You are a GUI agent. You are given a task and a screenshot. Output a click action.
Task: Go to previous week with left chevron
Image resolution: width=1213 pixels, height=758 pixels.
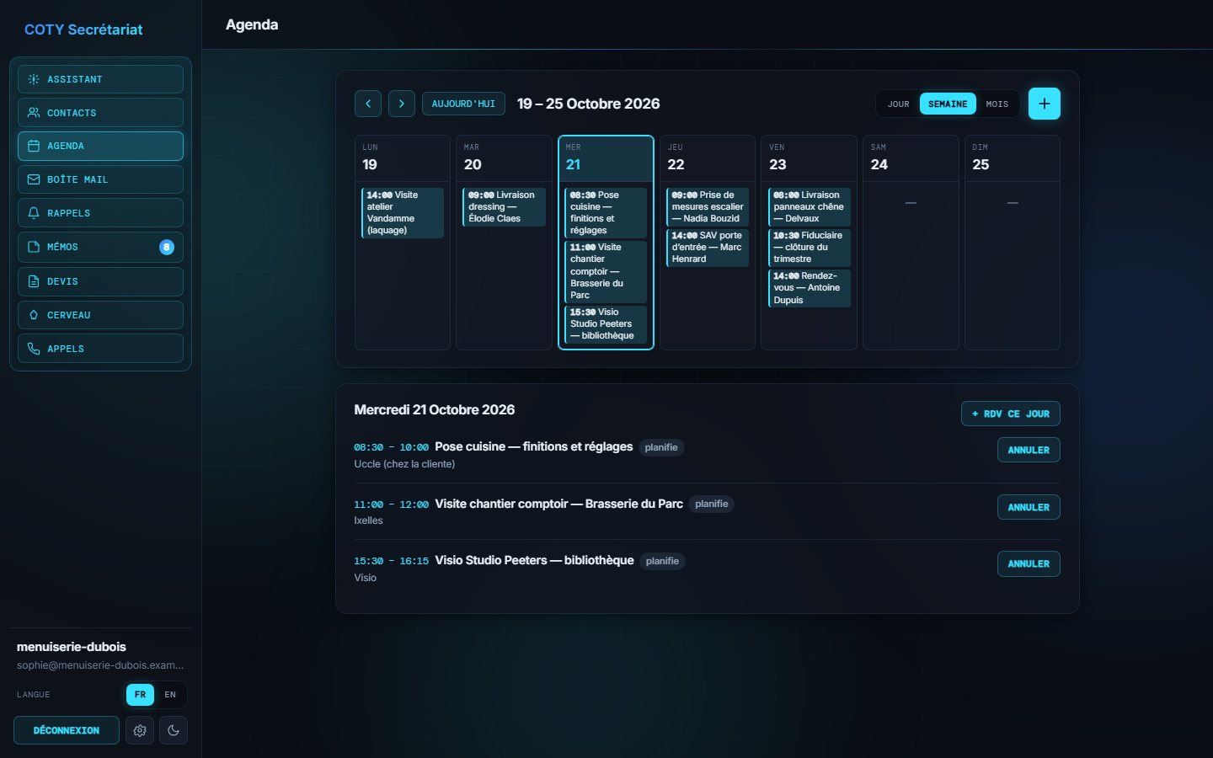tap(368, 104)
